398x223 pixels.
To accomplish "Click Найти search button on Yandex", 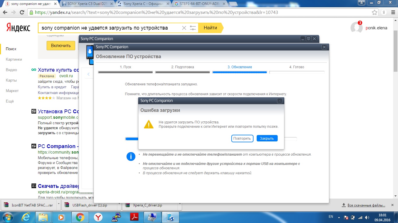I will click(210, 28).
